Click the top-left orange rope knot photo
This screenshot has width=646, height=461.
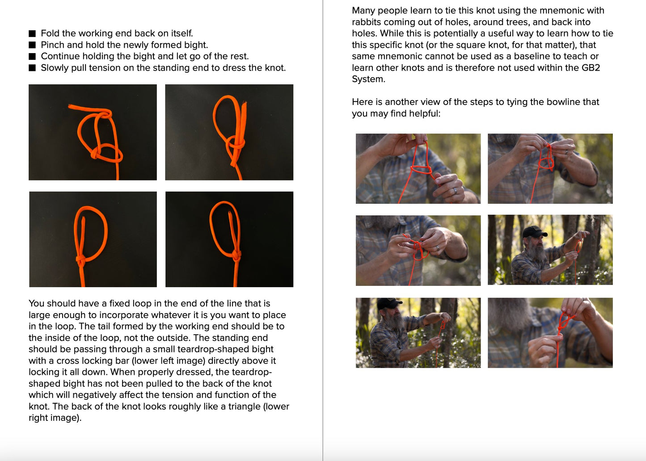coord(93,132)
